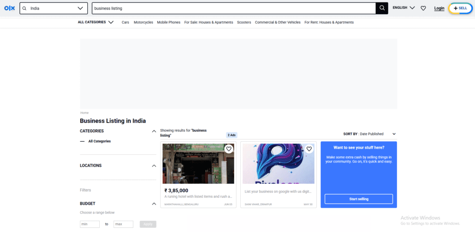Click 'Marathahalli, Bengaluru' location text

pyautogui.click(x=181, y=205)
